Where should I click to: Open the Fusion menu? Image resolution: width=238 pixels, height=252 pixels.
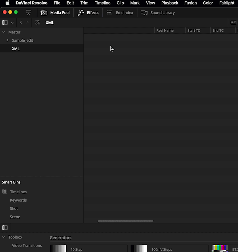[x=190, y=3]
